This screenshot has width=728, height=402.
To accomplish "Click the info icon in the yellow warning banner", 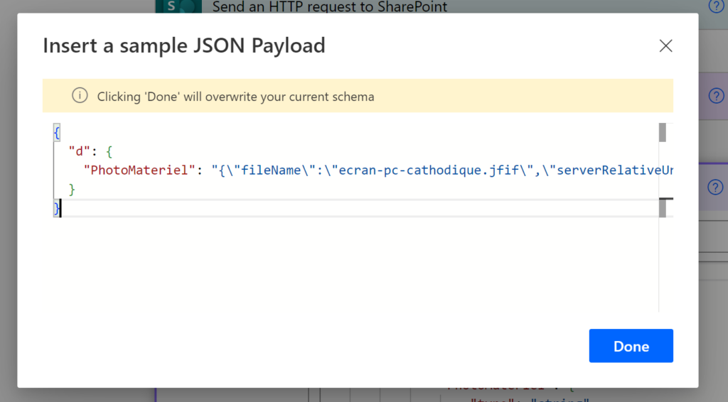I will [x=80, y=95].
